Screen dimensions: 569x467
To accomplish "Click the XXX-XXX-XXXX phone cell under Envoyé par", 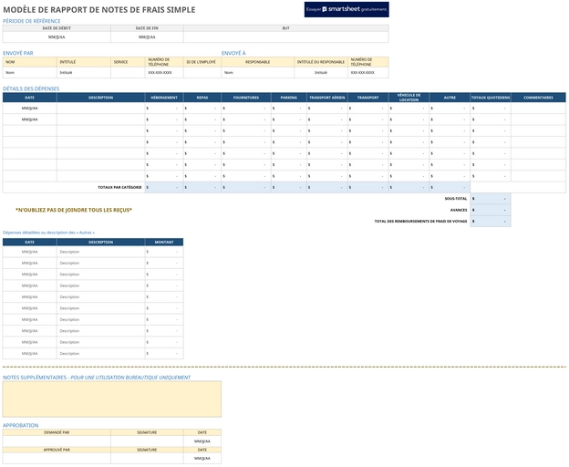I will click(164, 73).
